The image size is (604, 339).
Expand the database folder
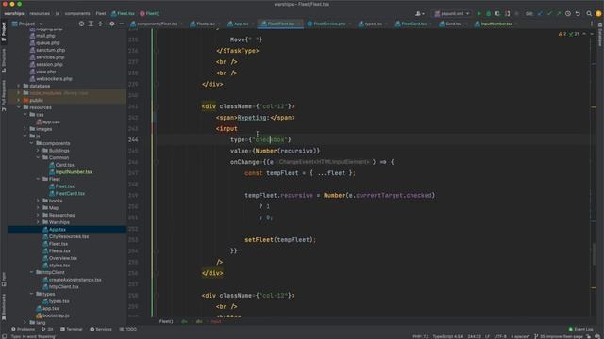(x=19, y=86)
